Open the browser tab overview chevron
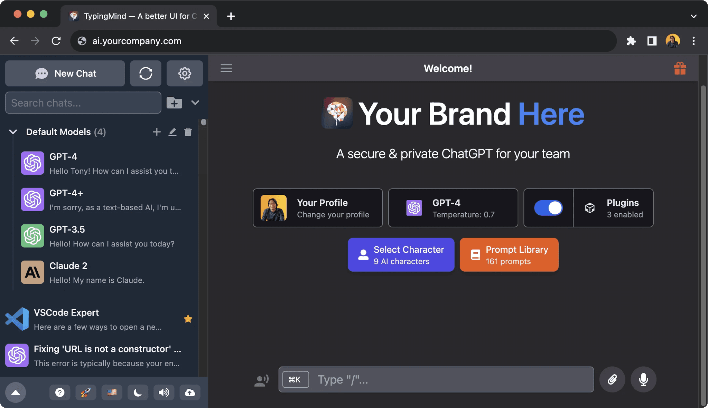 (694, 16)
